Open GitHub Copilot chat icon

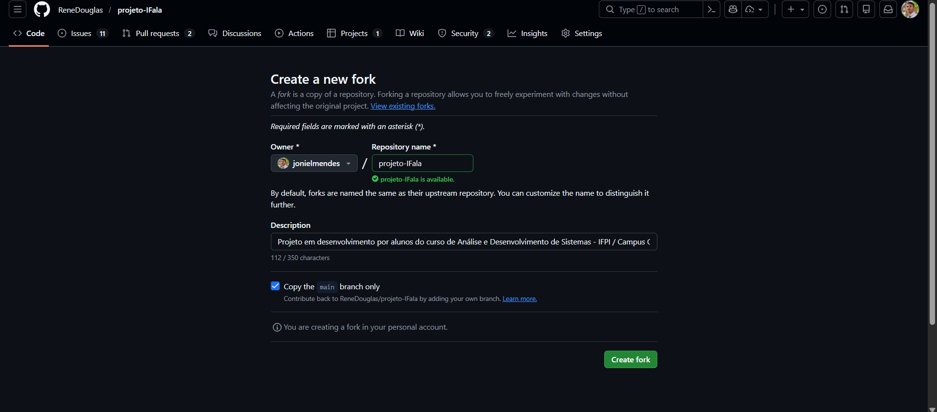(x=733, y=9)
